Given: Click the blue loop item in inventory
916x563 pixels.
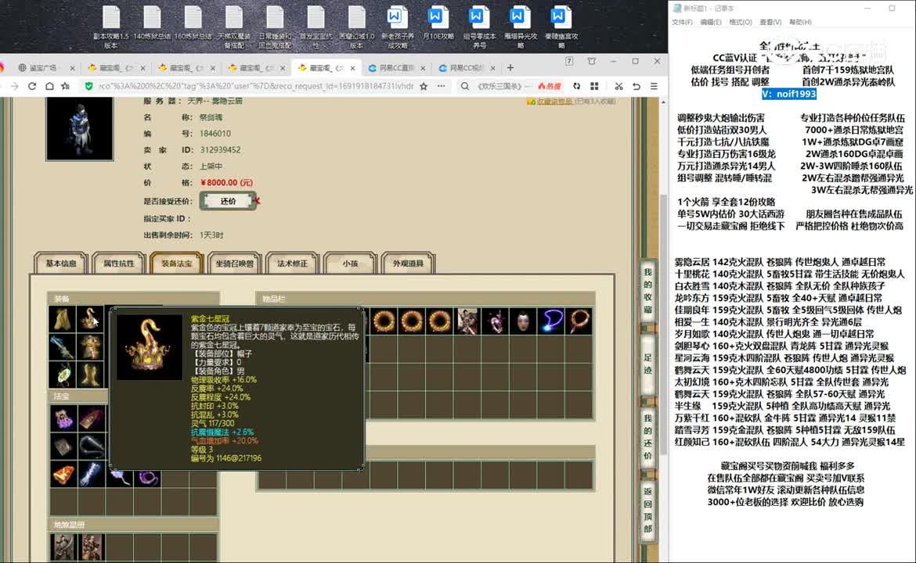Looking at the screenshot, I should click(x=551, y=321).
